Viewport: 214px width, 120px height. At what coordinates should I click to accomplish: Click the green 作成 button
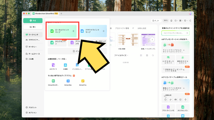point(33,21)
